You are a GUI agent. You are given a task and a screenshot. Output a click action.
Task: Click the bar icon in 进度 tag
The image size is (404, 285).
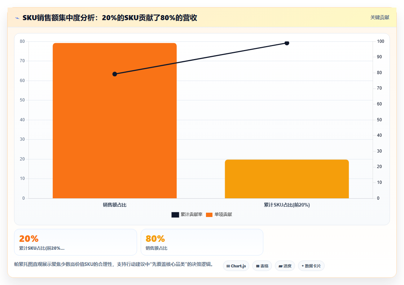[x=281, y=266]
